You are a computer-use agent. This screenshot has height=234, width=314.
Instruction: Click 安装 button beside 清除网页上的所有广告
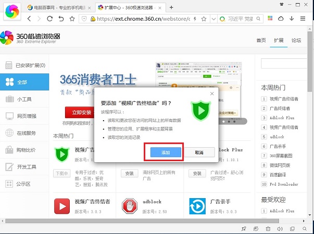(x=129, y=173)
